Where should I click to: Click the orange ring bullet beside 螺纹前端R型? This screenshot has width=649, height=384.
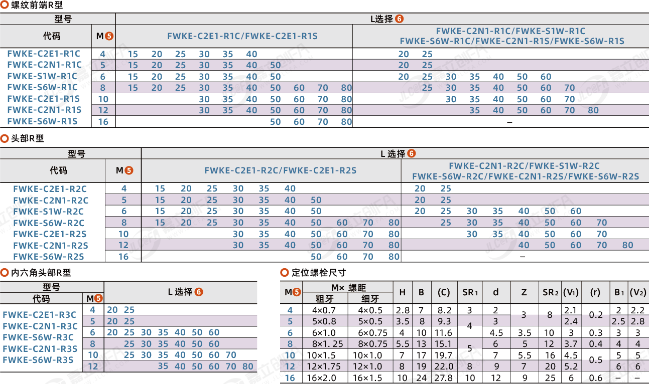5,6
